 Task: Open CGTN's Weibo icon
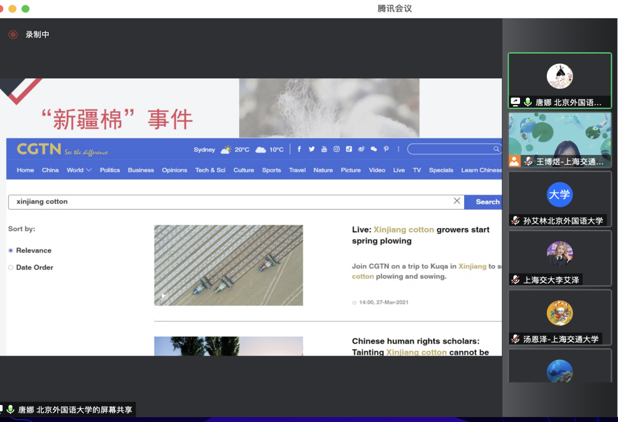361,149
